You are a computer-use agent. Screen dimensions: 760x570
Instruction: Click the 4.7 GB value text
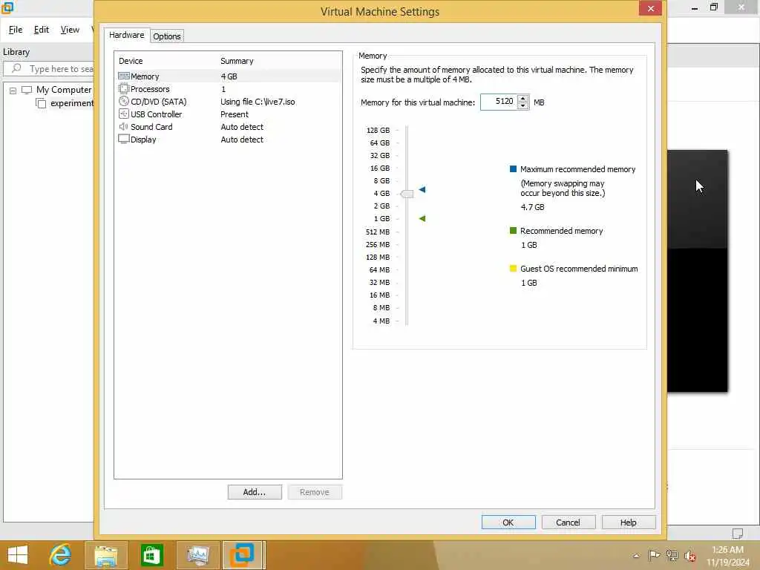(533, 207)
